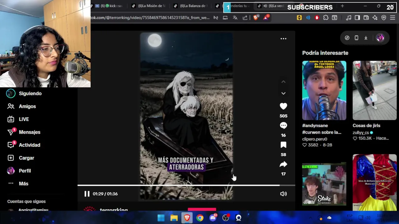Open the music note playlist icon

[x=349, y=18]
